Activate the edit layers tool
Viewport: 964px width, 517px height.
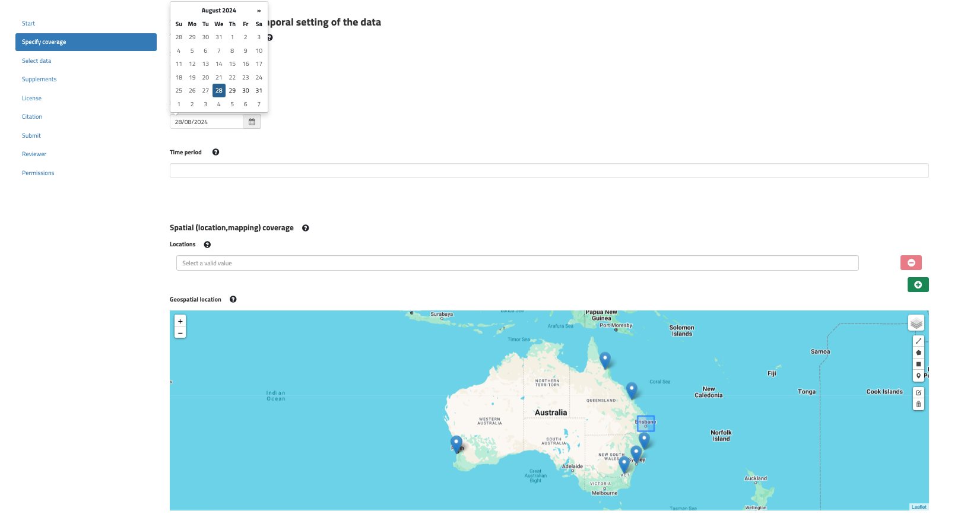click(918, 393)
